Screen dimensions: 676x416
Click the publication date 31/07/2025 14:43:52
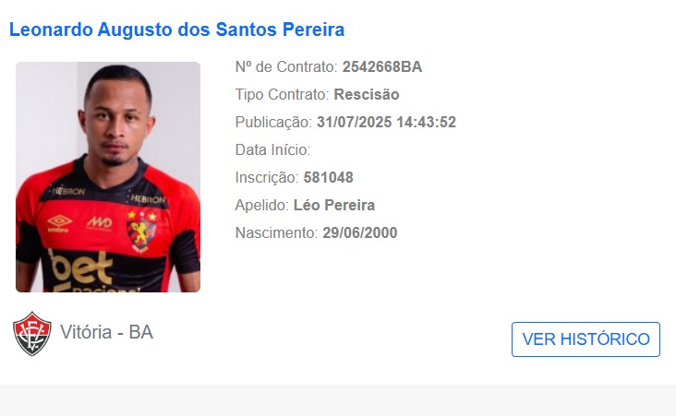pos(386,122)
